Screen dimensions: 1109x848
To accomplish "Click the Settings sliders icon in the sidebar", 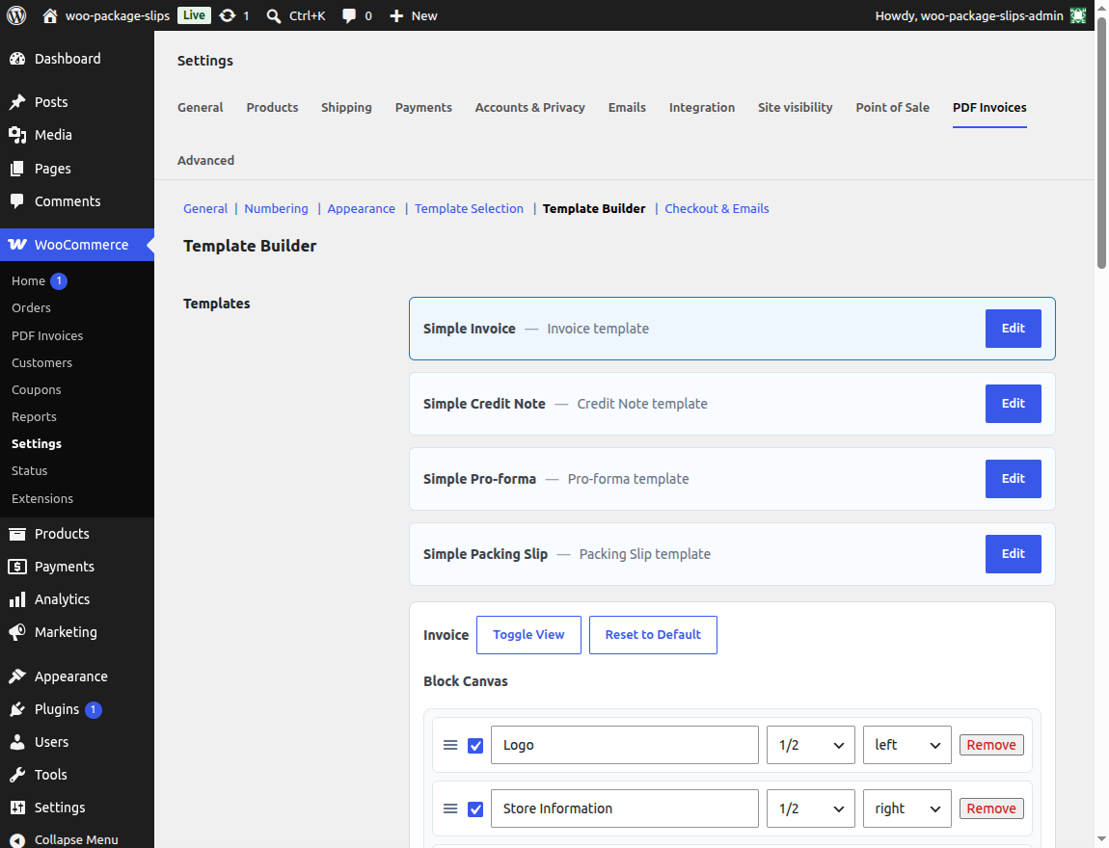I will (17, 807).
